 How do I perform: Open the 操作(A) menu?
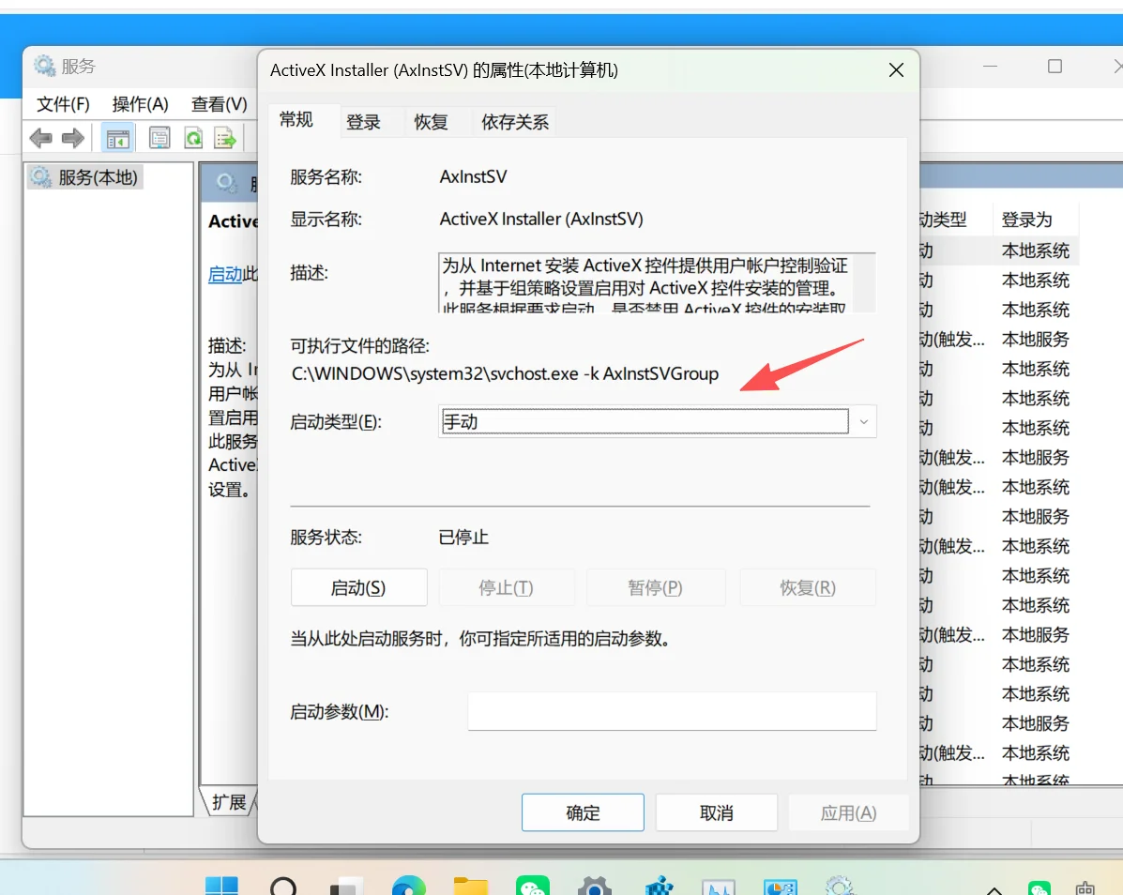click(x=141, y=104)
